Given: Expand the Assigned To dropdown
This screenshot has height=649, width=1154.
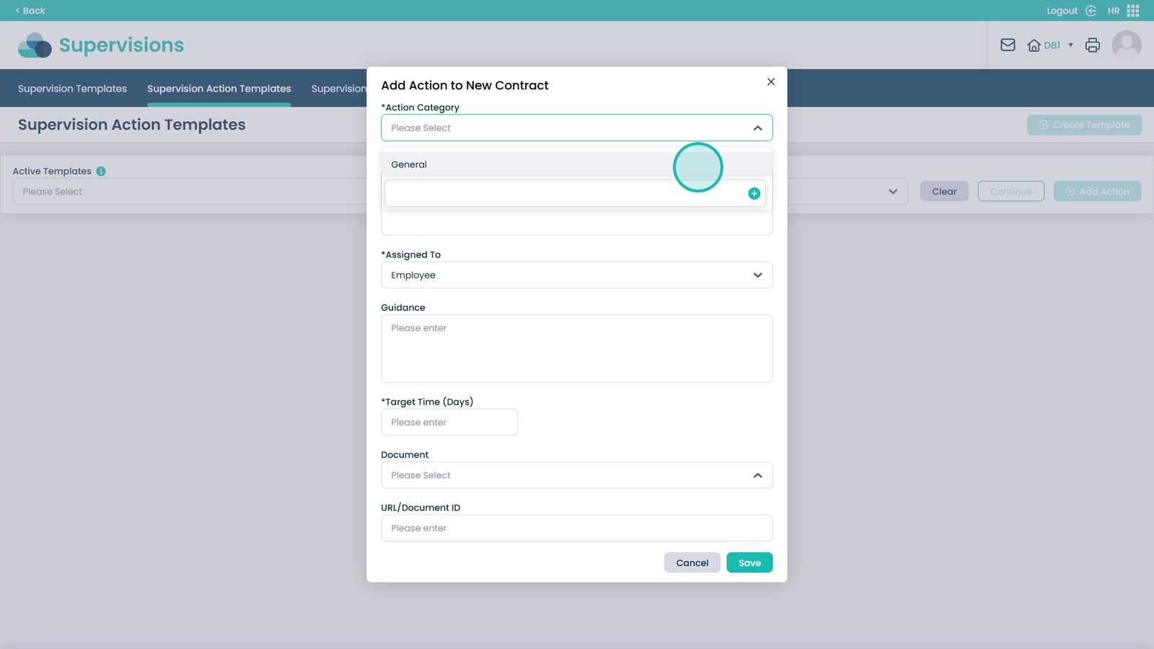Looking at the screenshot, I should coord(757,275).
